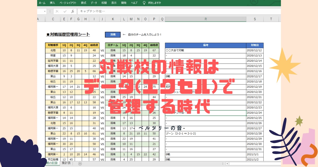This screenshot has height=167, width=318.
Task: Select the 自チーム header cell
Action: tap(113, 45)
